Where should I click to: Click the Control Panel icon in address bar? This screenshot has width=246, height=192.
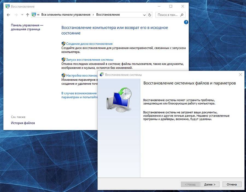point(34,15)
